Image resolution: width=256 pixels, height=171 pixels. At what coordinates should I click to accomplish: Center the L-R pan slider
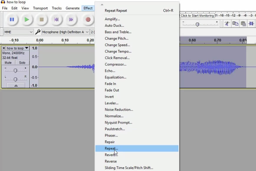coord(15,79)
